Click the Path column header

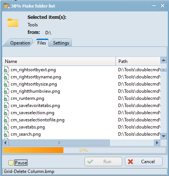pyautogui.click(x=138, y=61)
